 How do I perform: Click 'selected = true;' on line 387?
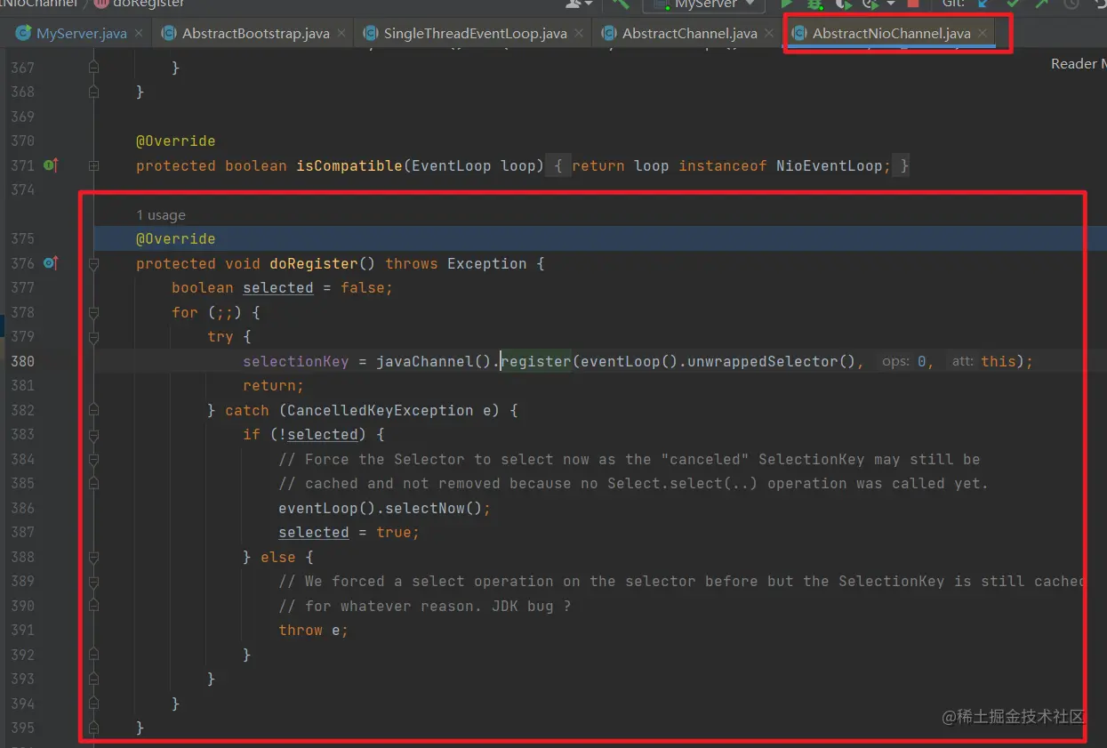point(349,532)
